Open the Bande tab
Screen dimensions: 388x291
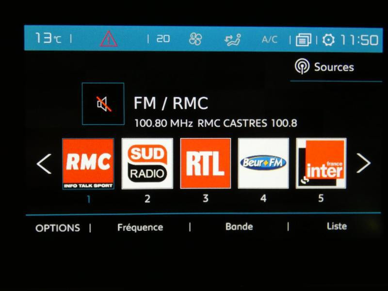tap(239, 226)
